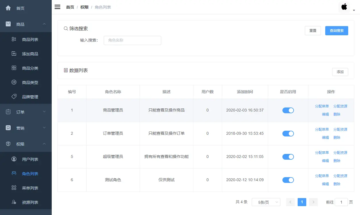The height and width of the screenshot is (215, 360).
Task: Click 分配菜单 for 测试角色
Action: (x=322, y=176)
